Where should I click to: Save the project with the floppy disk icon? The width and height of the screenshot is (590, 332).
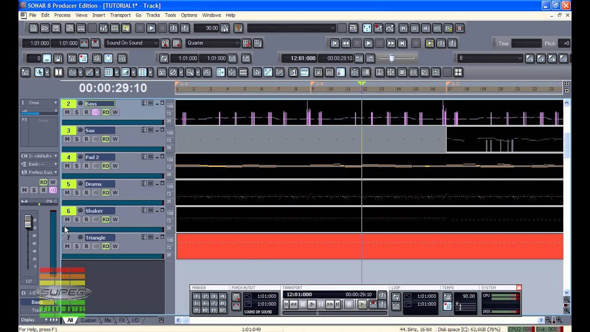tap(56, 28)
